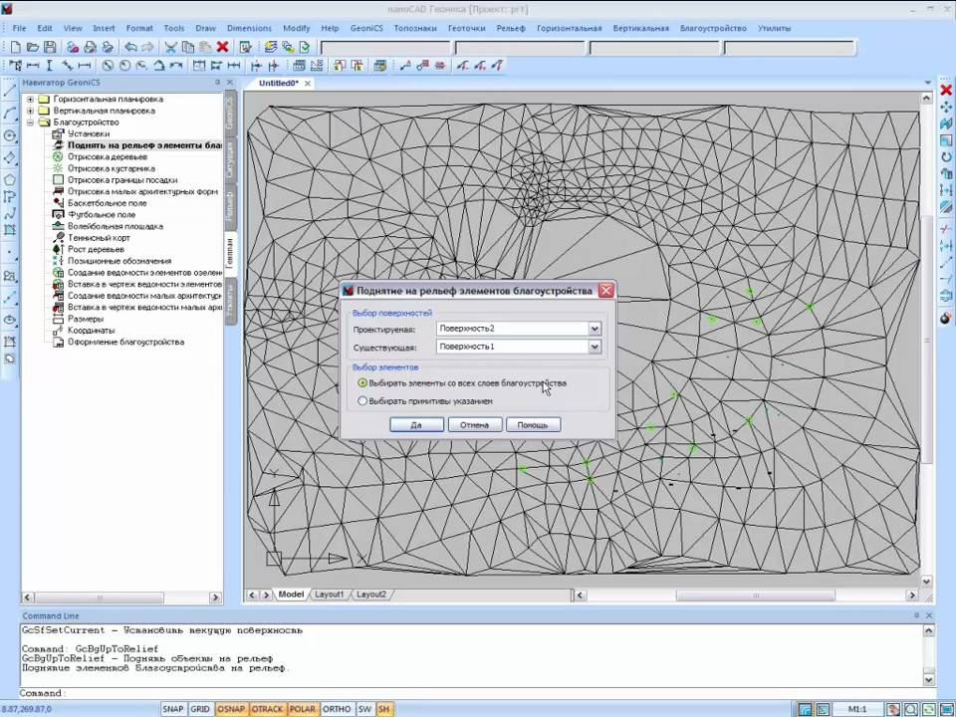Click the red X delete icon in toolbar
Screen dimensions: 956x717
(222, 47)
